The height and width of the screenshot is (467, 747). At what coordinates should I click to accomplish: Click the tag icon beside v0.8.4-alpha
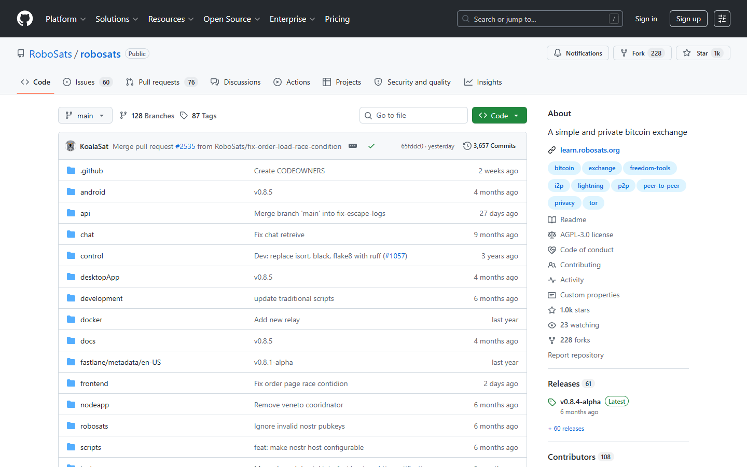tap(552, 402)
